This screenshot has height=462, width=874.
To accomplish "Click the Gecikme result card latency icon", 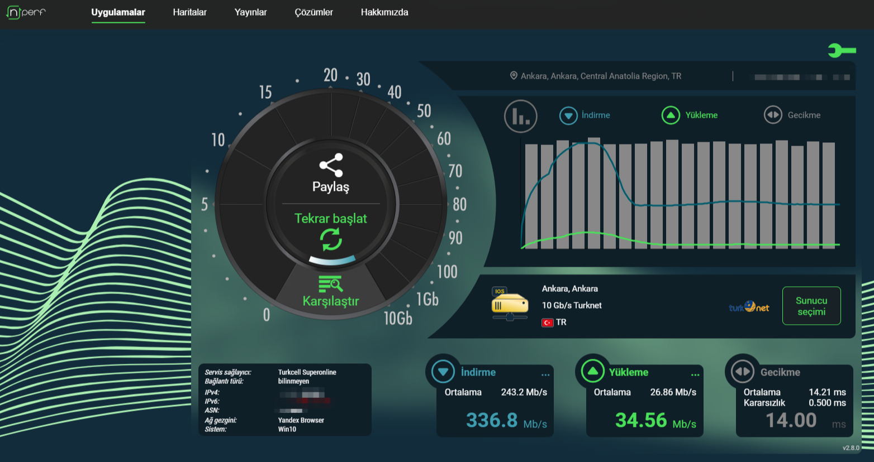I will [x=743, y=371].
